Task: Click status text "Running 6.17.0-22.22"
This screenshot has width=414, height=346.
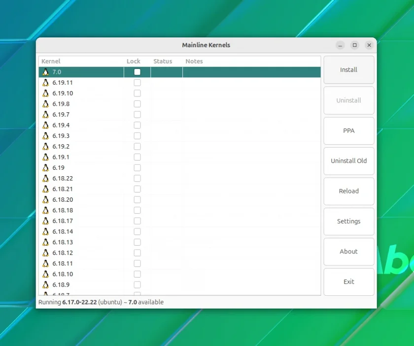Action: pos(68,302)
